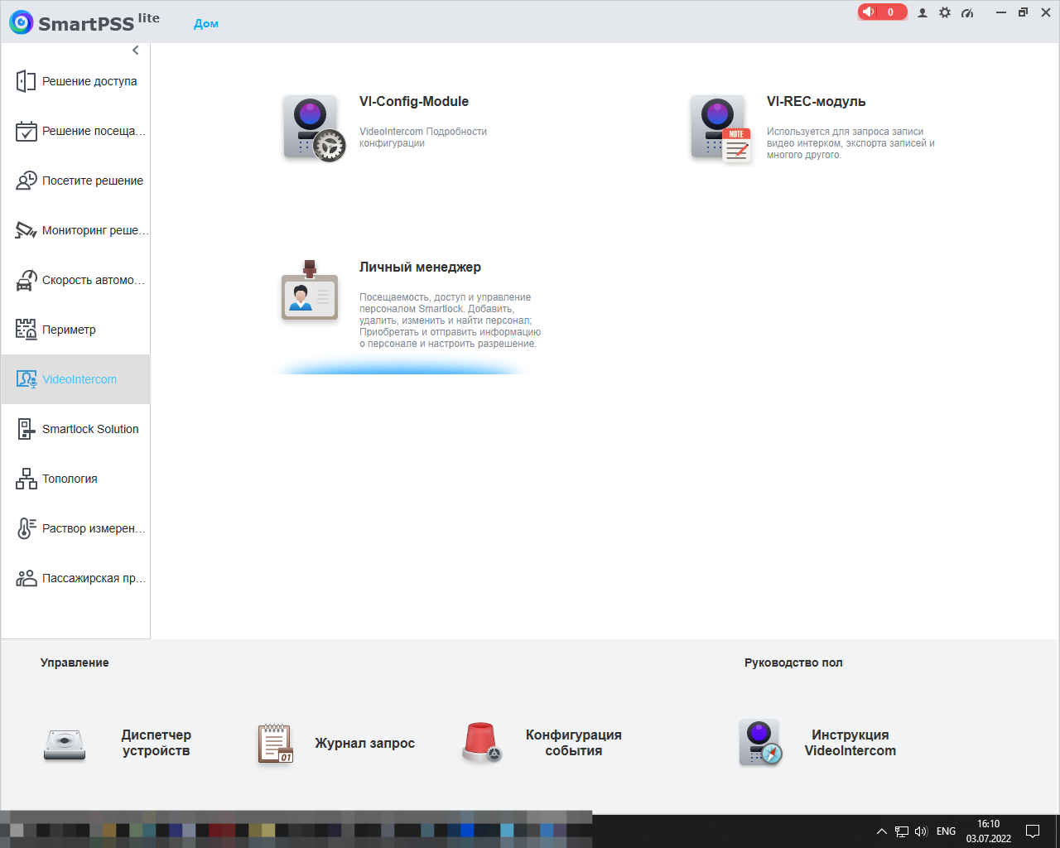
Task: Click the Диспетчер устройств drive icon
Action: coord(65,744)
